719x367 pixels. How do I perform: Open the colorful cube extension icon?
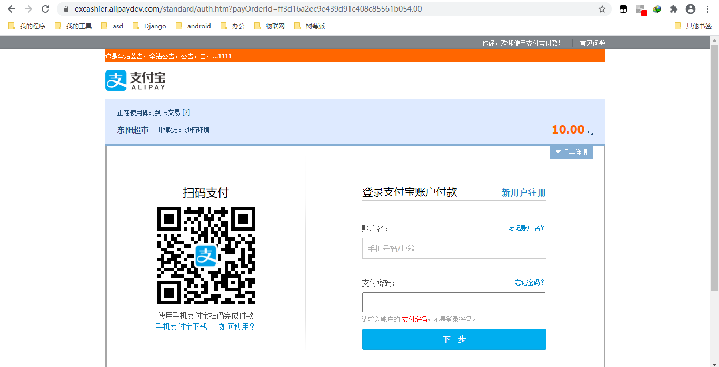[657, 9]
